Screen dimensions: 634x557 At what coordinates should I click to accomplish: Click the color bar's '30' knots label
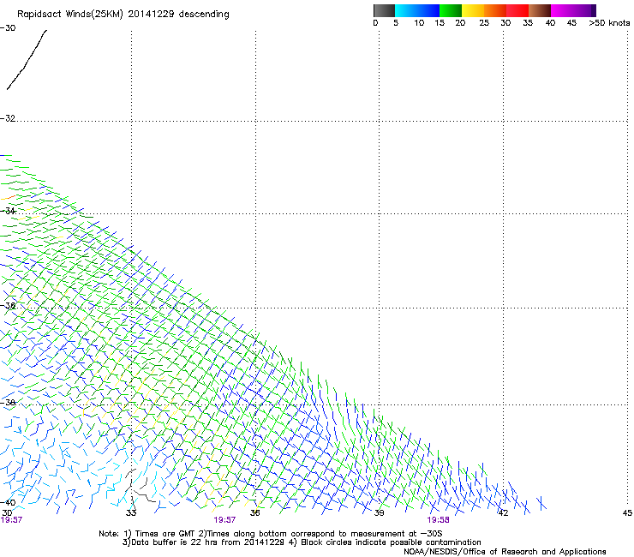pos(505,23)
